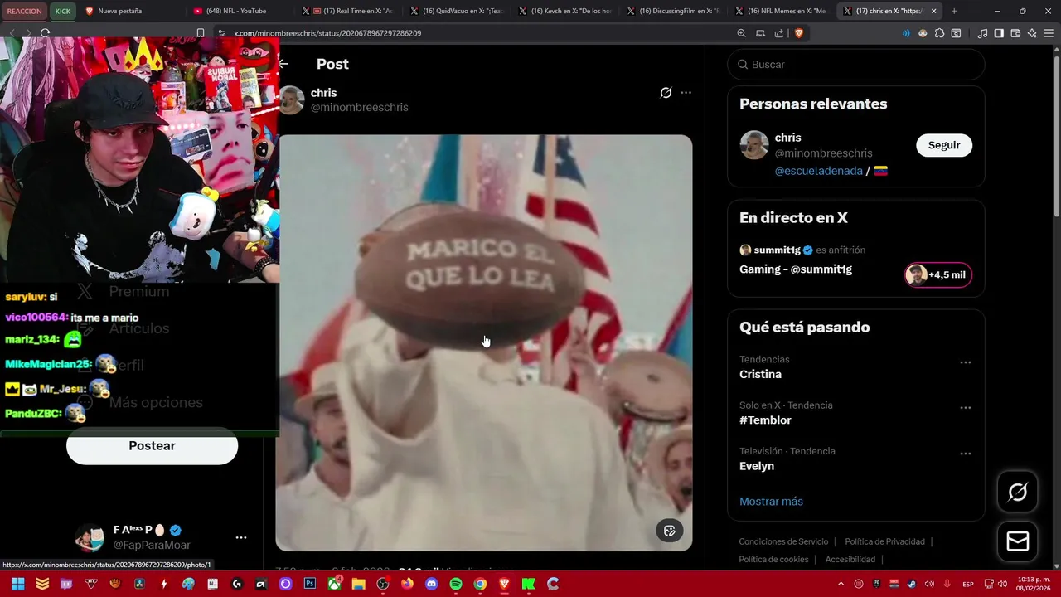Show hidden tray icons chevron

tap(841, 584)
